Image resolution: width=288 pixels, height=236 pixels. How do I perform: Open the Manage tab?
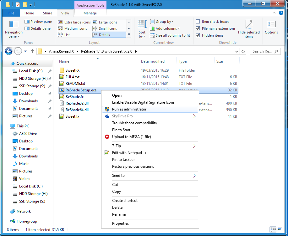pyautogui.click(x=90, y=13)
